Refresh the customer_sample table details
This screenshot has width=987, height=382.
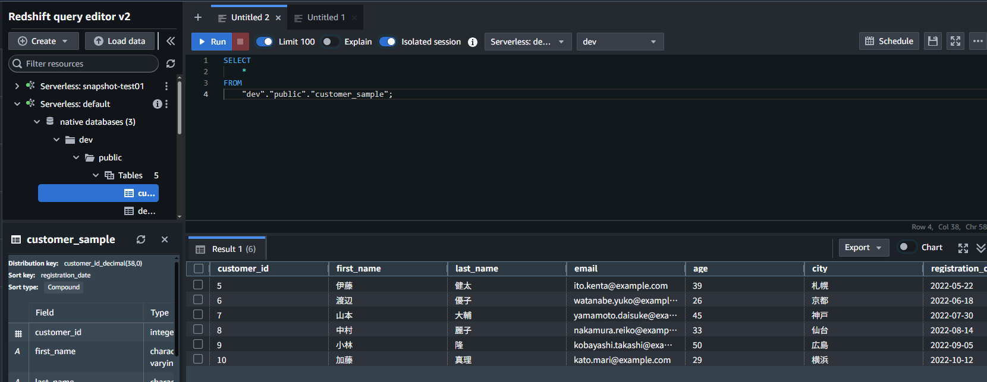(x=141, y=239)
